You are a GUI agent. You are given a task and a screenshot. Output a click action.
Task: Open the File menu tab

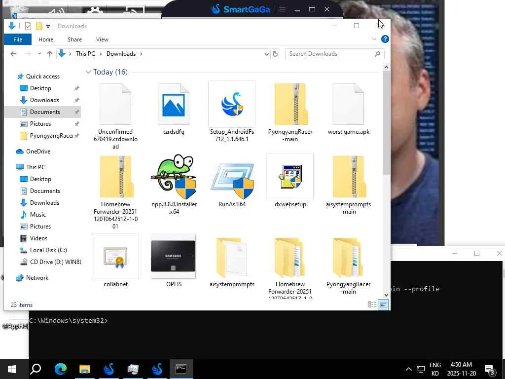pos(18,39)
